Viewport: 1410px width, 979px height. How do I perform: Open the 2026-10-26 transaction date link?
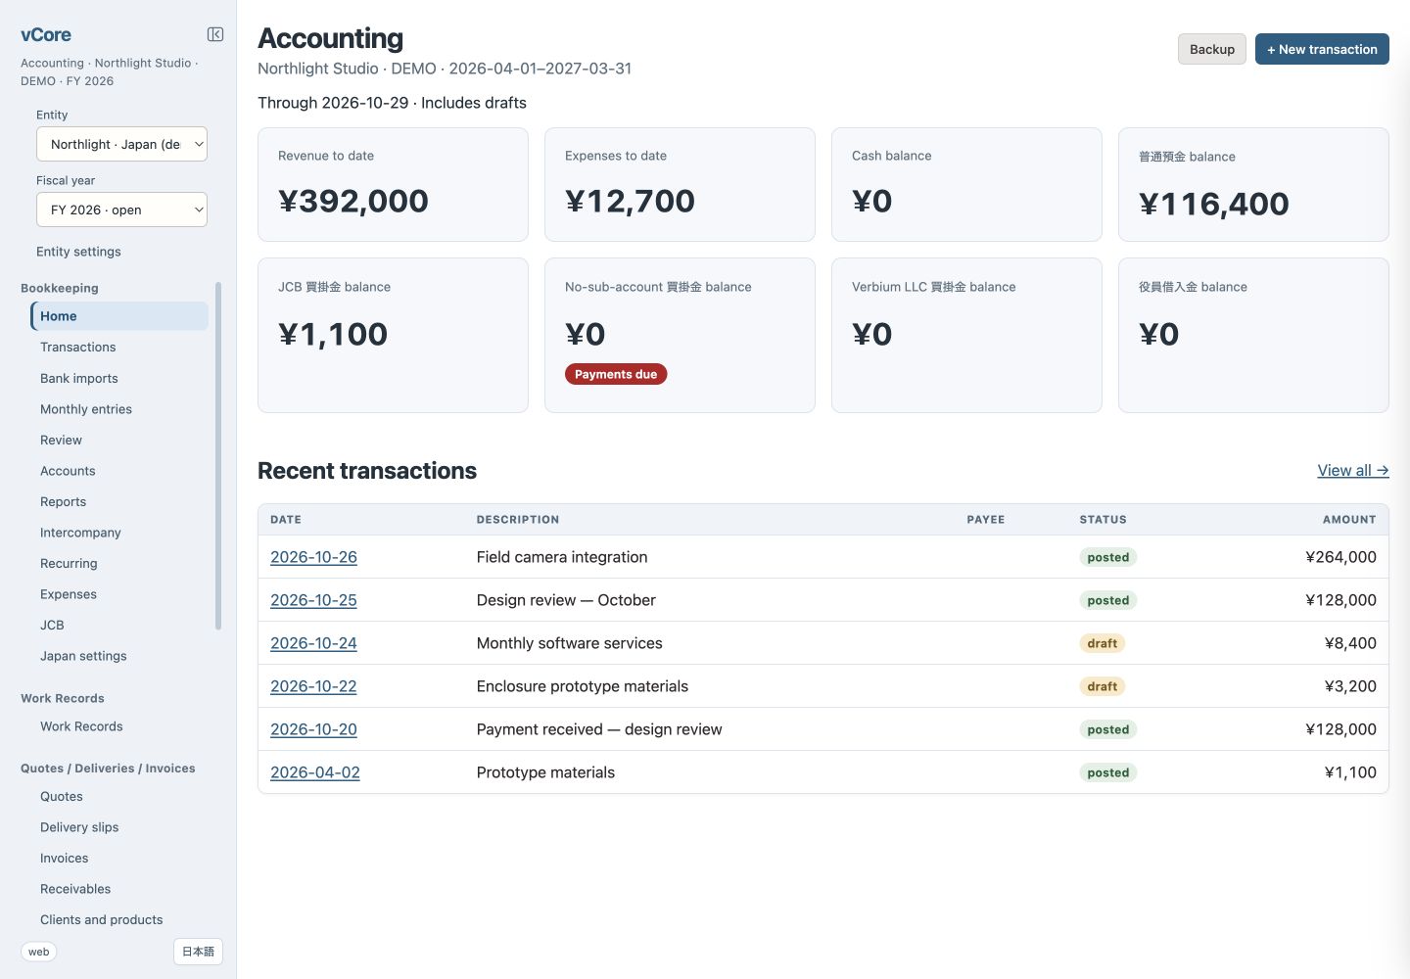[313, 557]
